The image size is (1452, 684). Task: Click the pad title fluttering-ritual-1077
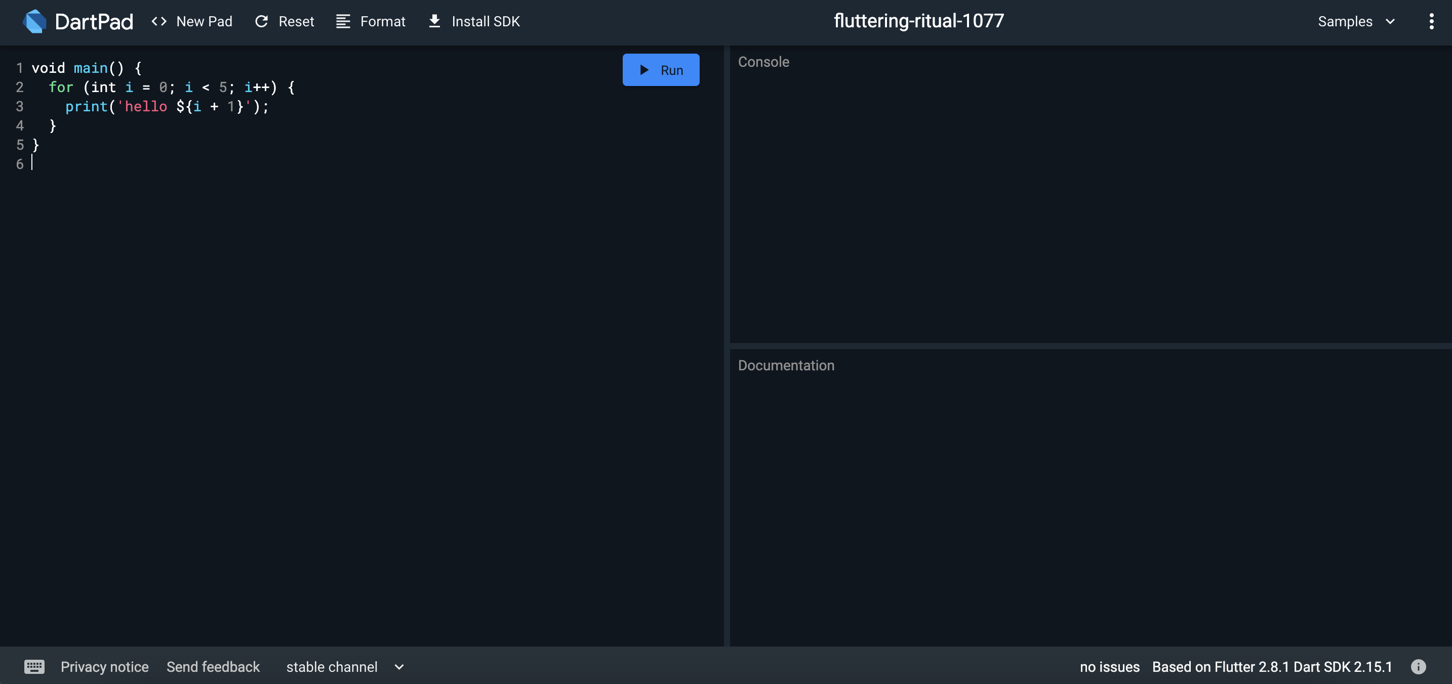[918, 21]
